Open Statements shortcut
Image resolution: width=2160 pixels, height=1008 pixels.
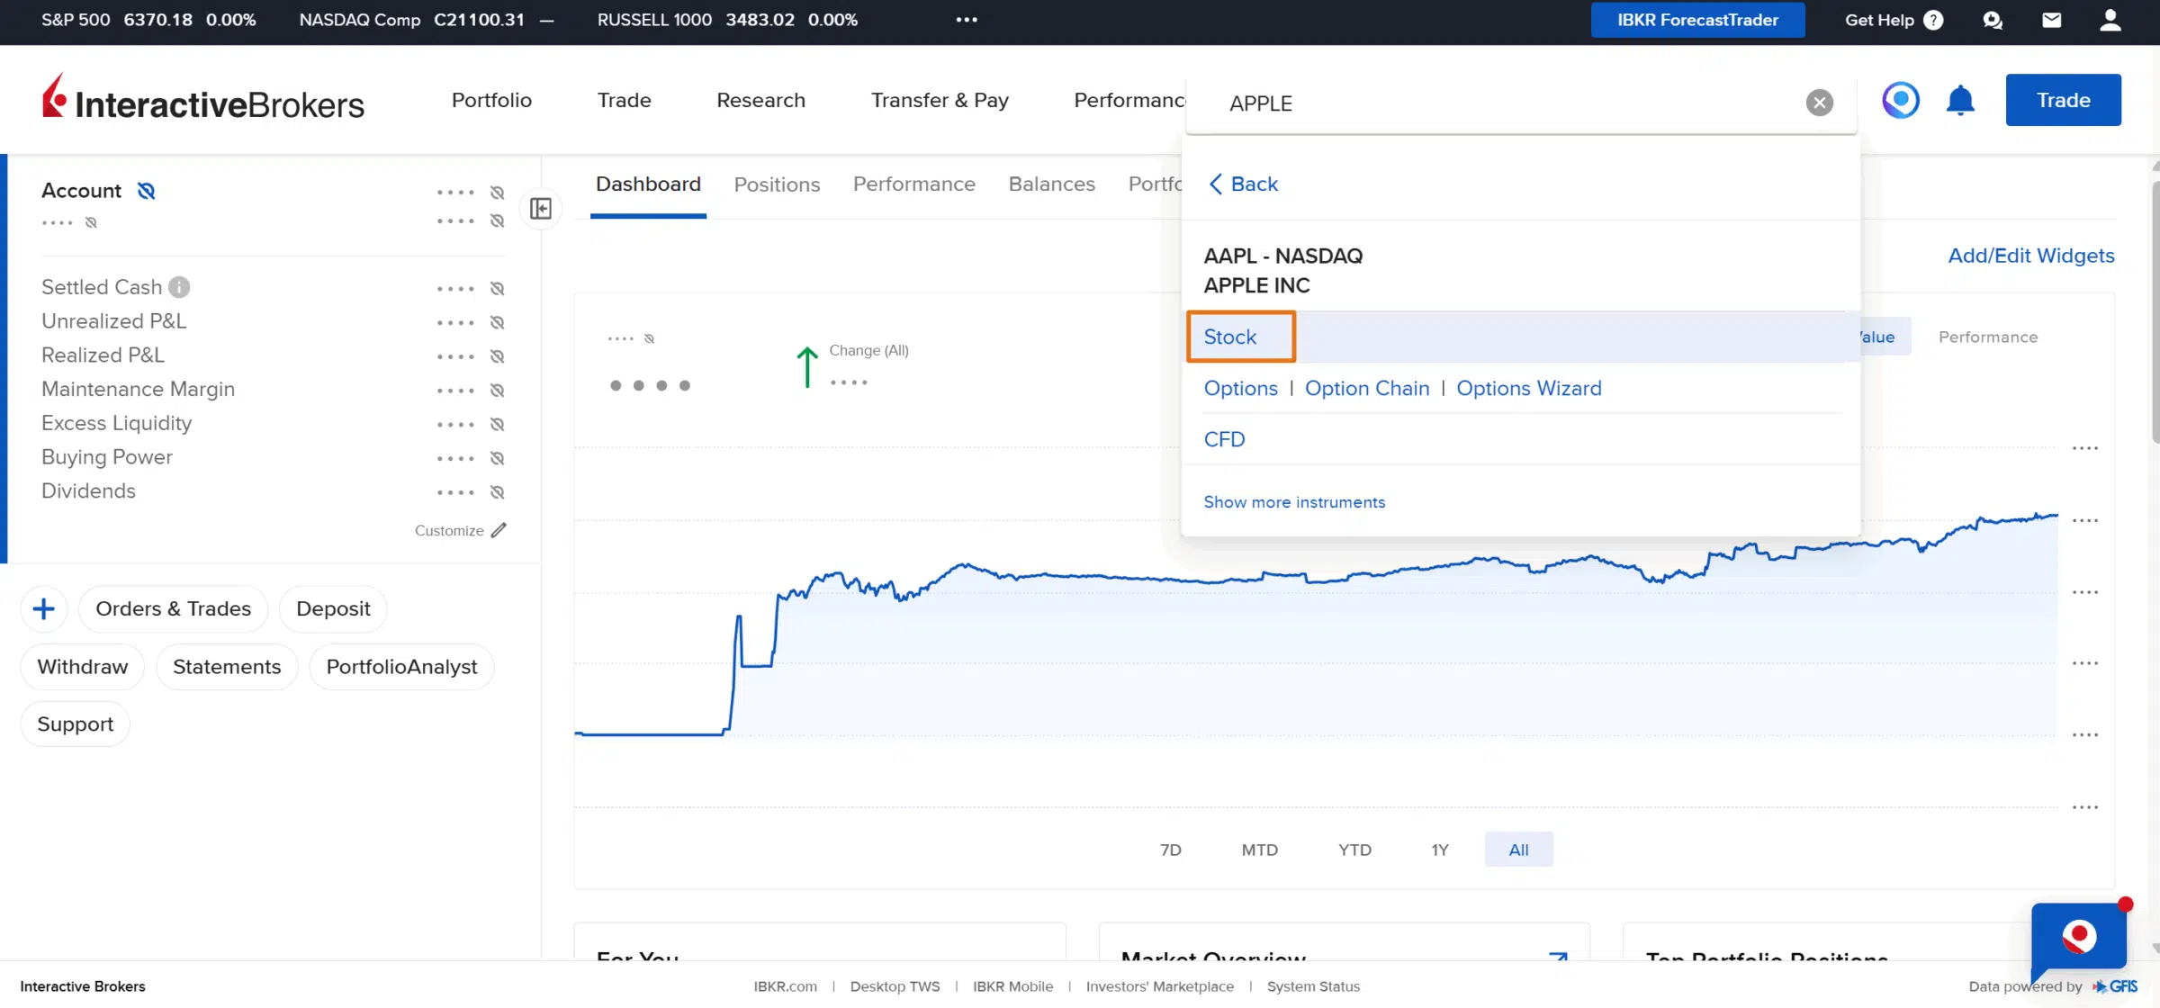pyautogui.click(x=227, y=667)
